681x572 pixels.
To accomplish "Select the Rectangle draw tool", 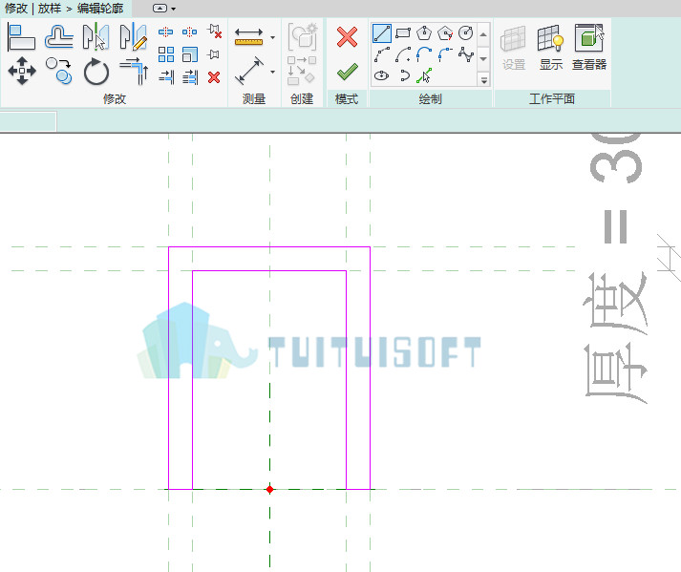I will 403,33.
